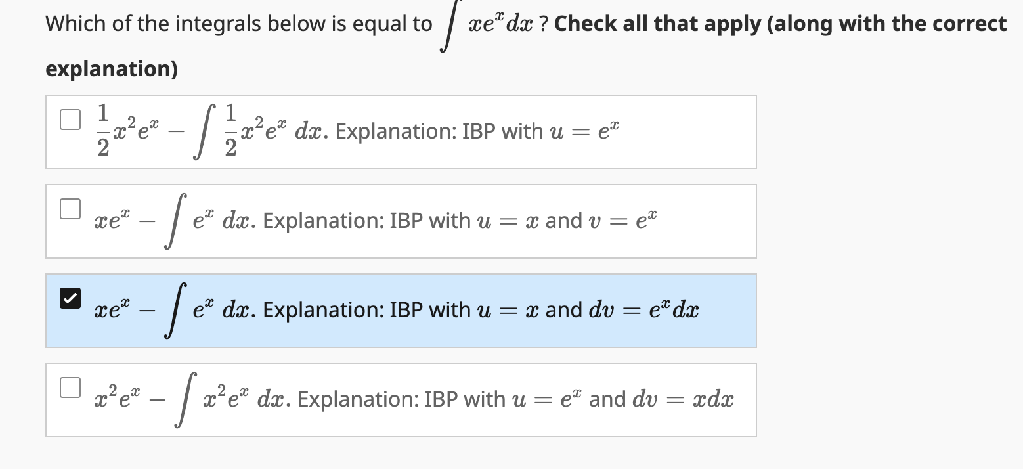Click inside the first answer option box

coord(401,131)
